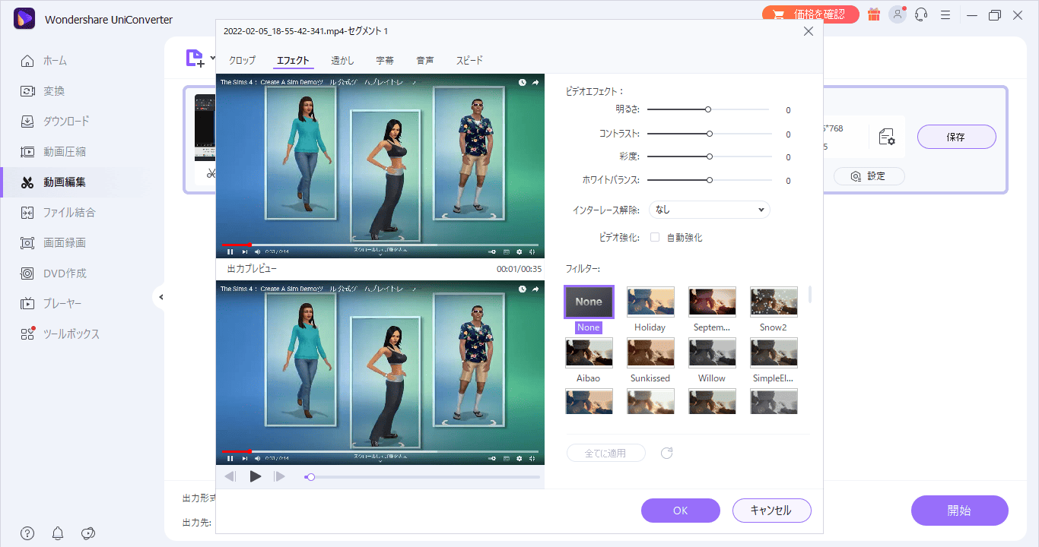Apply the SimpleEl... filter
The height and width of the screenshot is (547, 1039).
pyautogui.click(x=774, y=353)
